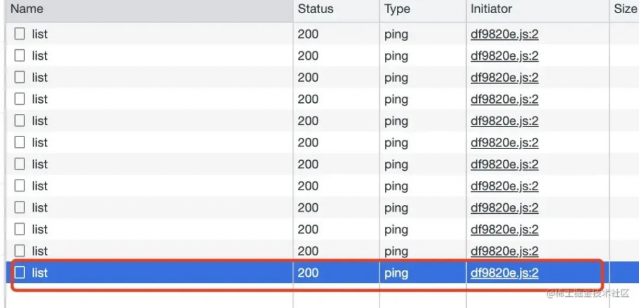Click the file icon of the sixth list request

(x=19, y=142)
